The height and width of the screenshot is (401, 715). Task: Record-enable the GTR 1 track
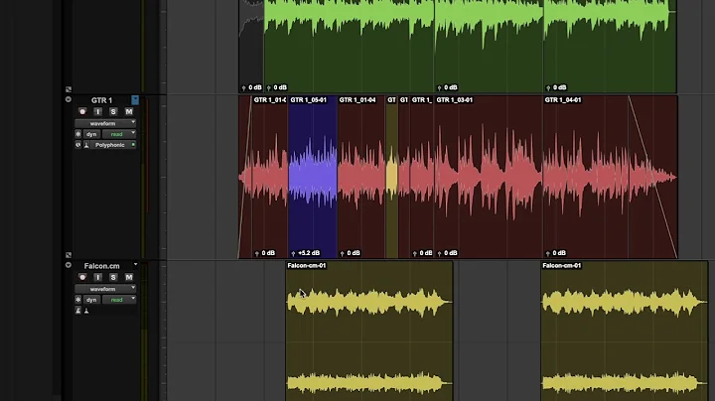(x=82, y=111)
